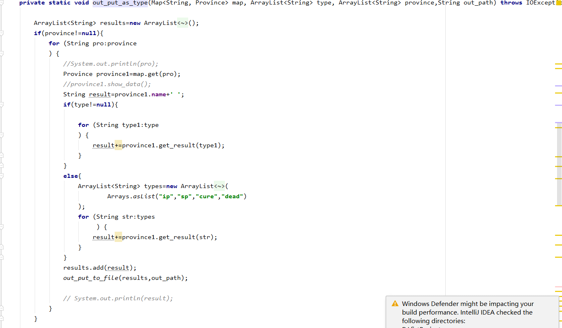Click the warning icon in Windows Defender notification

click(395, 304)
